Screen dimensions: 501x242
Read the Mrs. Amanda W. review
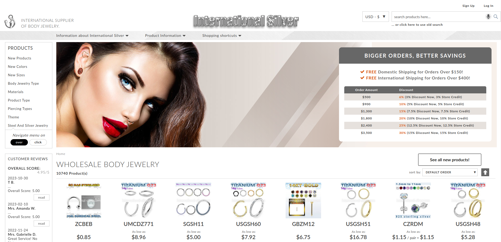42,224
